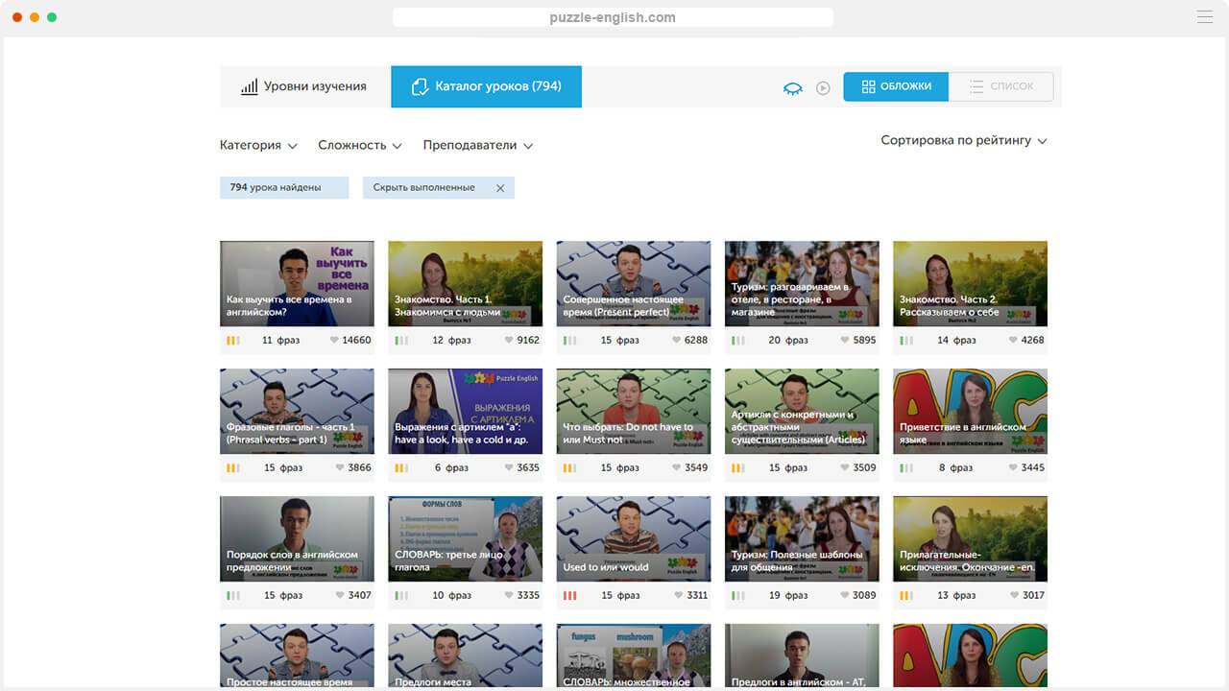Select the Каталог уроков (794) tab
The image size is (1229, 691).
(486, 86)
